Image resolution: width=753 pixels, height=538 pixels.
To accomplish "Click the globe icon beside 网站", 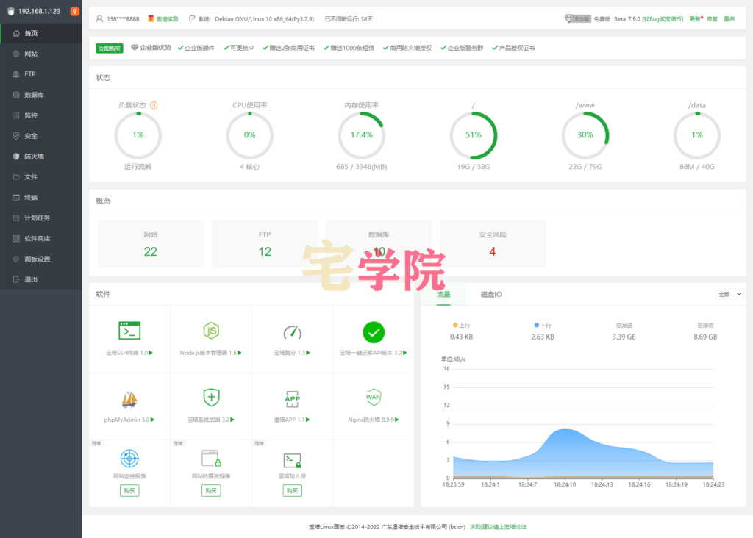I will (16, 54).
